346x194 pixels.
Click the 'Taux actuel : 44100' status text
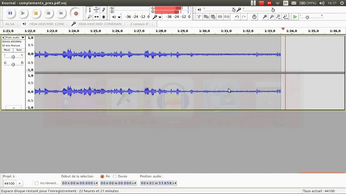pyautogui.click(x=319, y=191)
